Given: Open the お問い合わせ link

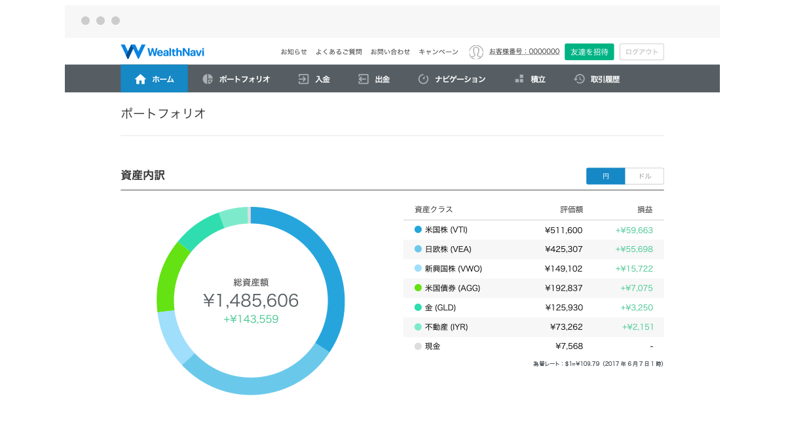Looking at the screenshot, I should pos(390,52).
